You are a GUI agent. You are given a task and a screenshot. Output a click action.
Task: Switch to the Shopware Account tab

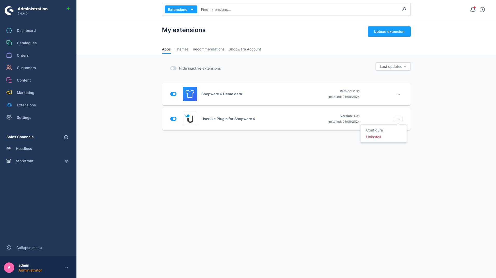(x=245, y=49)
